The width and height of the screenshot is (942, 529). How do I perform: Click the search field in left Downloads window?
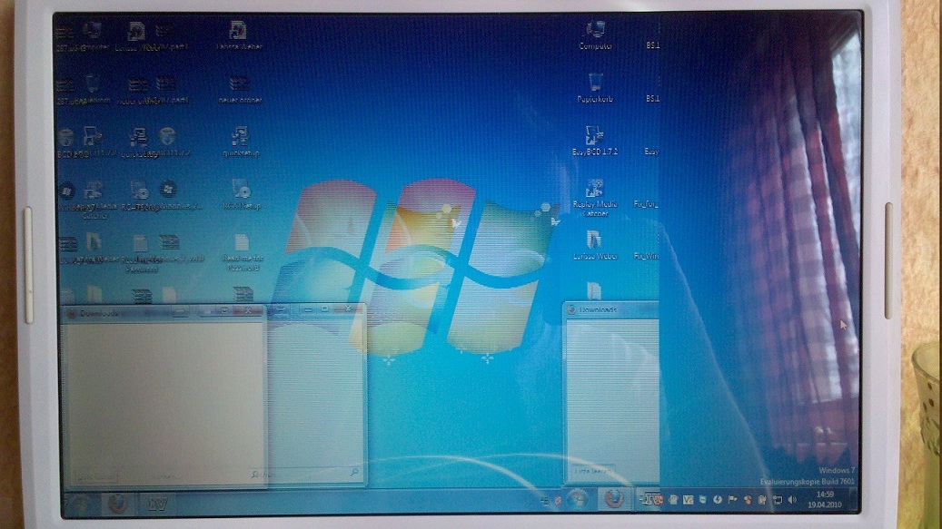click(305, 474)
